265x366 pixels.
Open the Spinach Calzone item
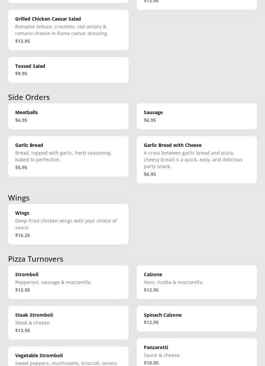[196, 319]
